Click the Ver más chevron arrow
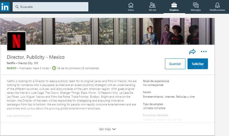Screen dimensions: 229x136 pyautogui.click(x=114, y=129)
